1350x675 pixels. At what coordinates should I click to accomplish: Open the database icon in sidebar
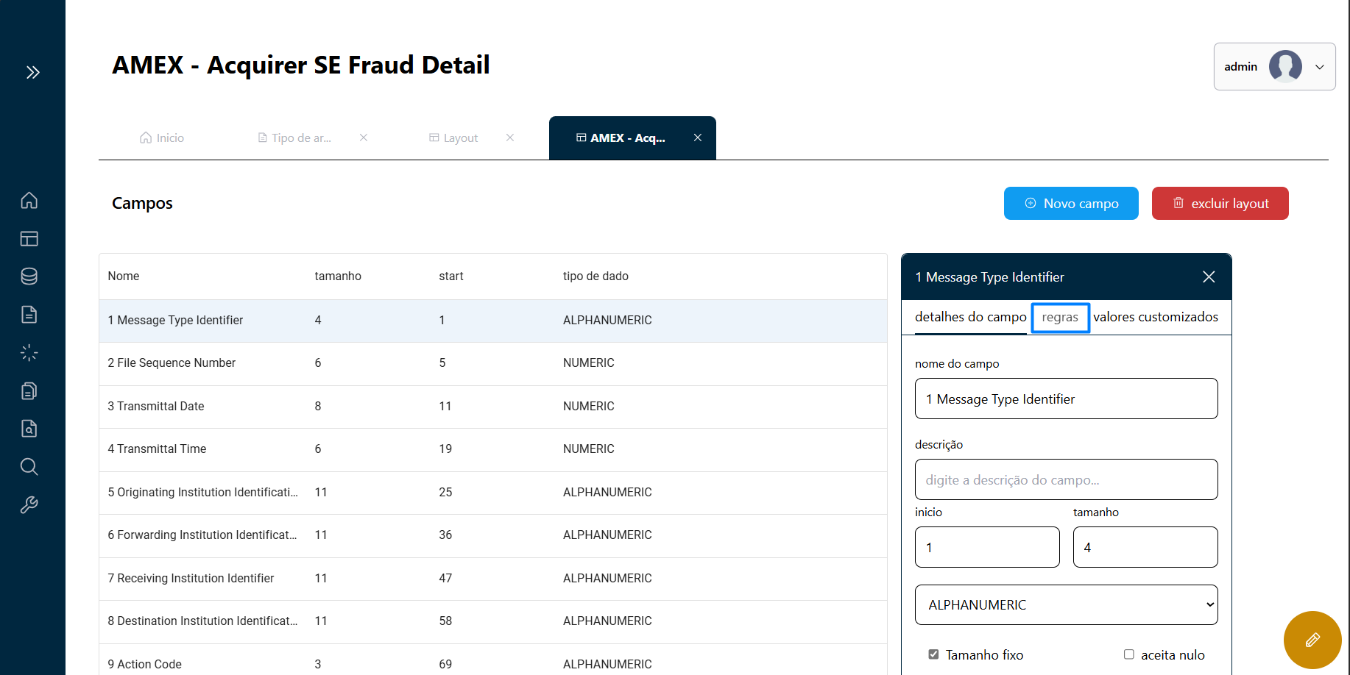point(29,276)
